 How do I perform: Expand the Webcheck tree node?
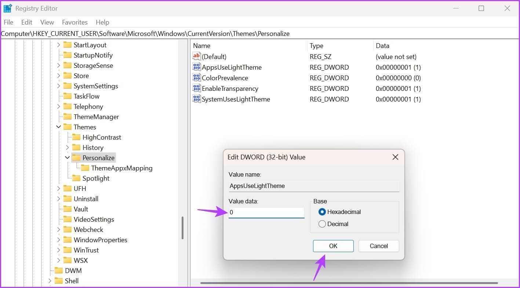58,229
